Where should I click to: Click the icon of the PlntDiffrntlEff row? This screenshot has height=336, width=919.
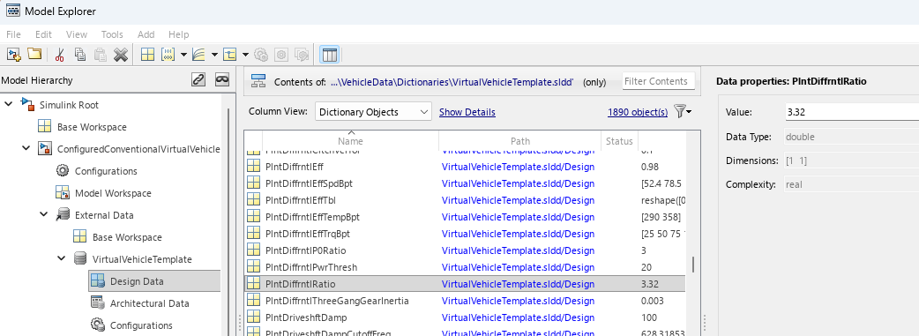253,168
